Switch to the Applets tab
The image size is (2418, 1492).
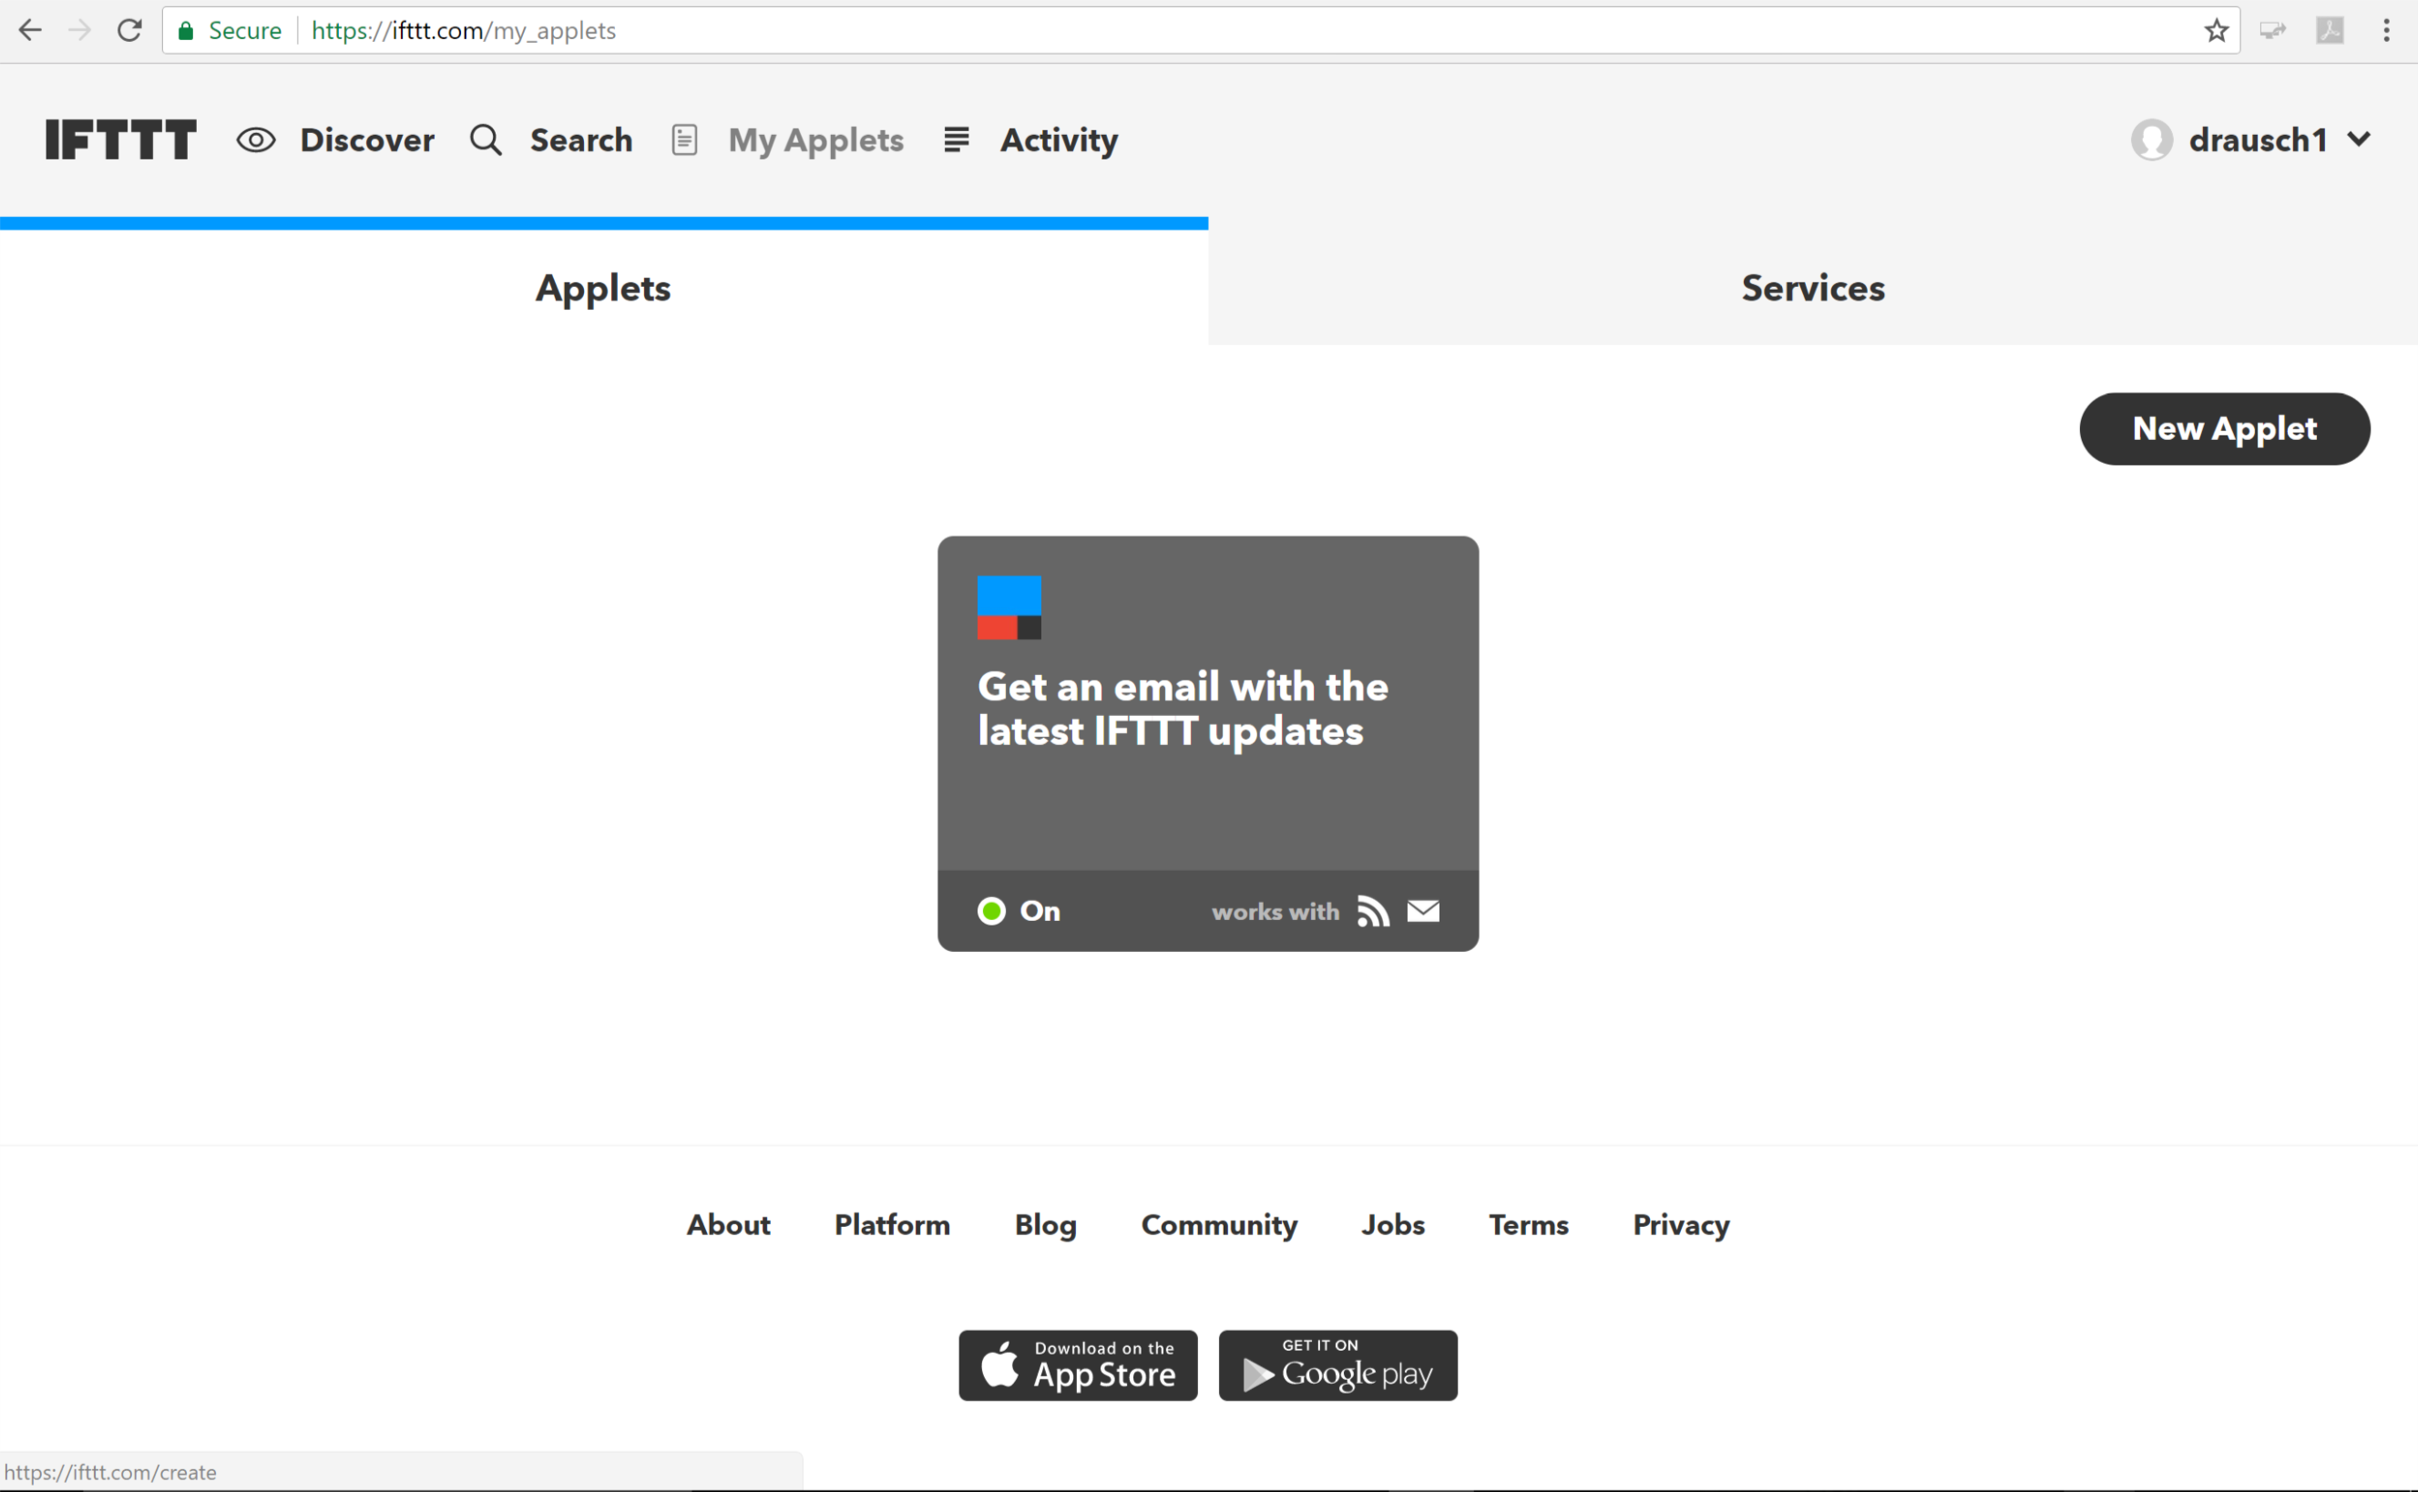[x=605, y=287]
